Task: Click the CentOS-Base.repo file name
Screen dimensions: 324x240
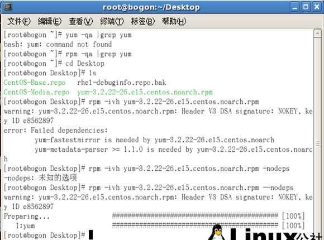Action: 35,83
